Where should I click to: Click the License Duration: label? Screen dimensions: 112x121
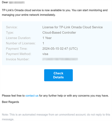click(x=19, y=38)
